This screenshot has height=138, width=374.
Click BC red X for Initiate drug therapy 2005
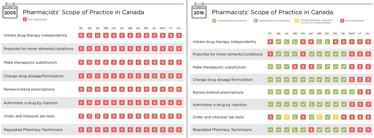point(81,35)
